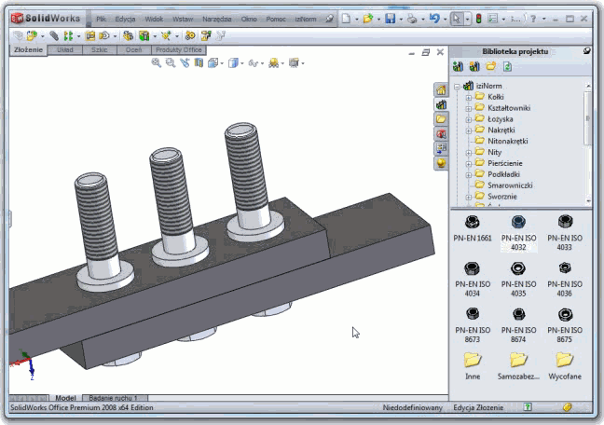The image size is (604, 425).
Task: Activate the Select arrow tool
Action: 457,19
